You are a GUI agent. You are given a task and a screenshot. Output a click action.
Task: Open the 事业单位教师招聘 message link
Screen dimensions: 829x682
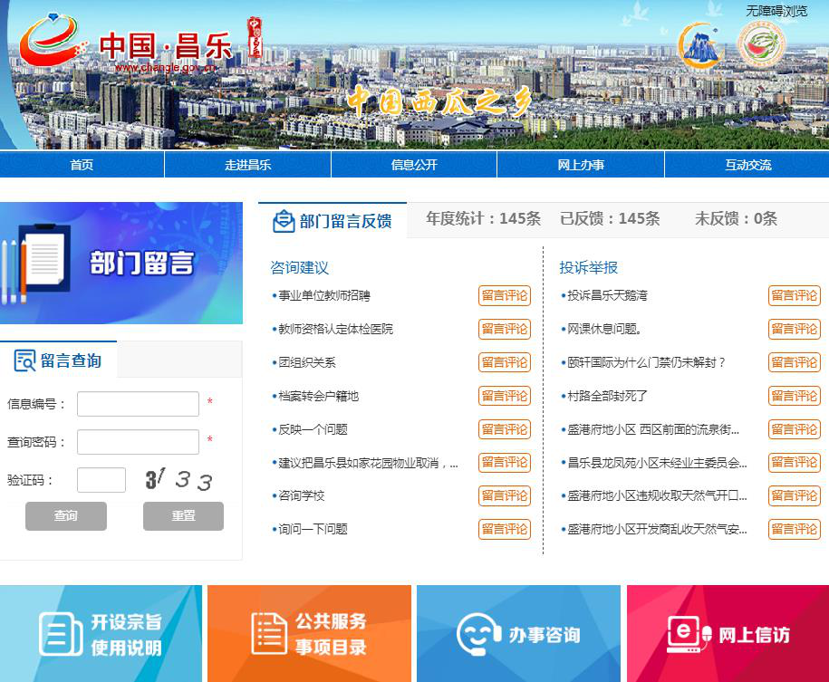[324, 295]
